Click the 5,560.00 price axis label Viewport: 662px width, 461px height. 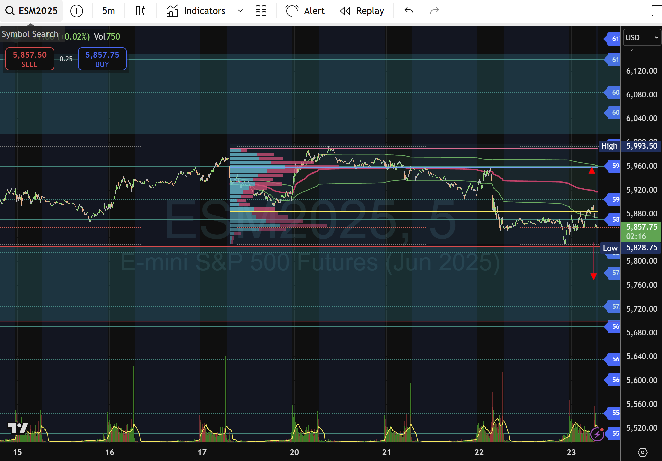642,404
